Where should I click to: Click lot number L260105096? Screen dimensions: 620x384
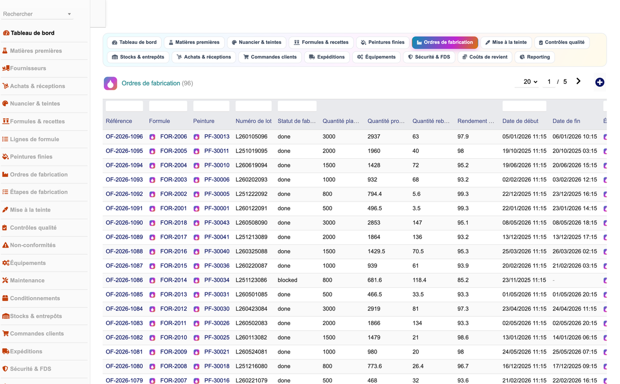pyautogui.click(x=252, y=137)
